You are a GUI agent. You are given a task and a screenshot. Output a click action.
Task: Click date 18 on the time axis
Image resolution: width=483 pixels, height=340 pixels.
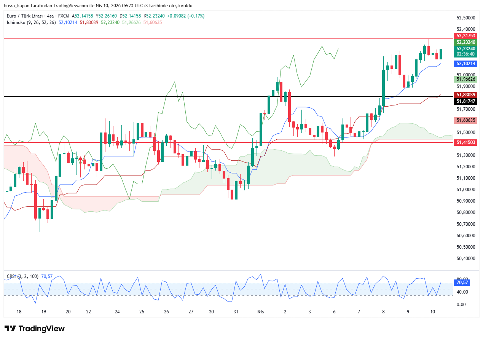(x=19, y=312)
